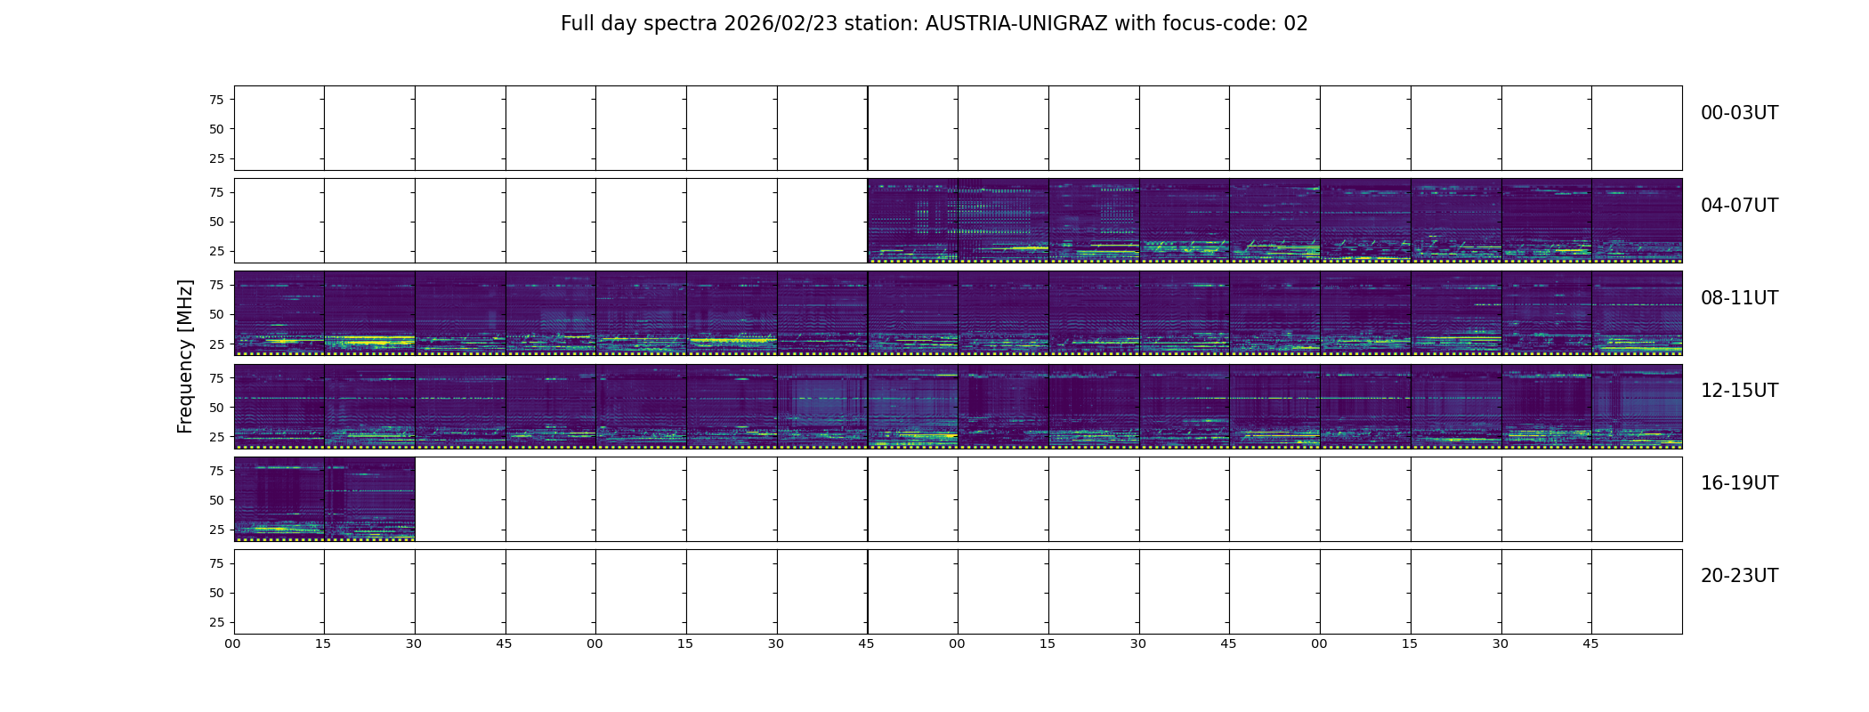The image size is (1869, 712).
Task: Click the 50 tick label in the 08-11UT row
Action: (216, 314)
